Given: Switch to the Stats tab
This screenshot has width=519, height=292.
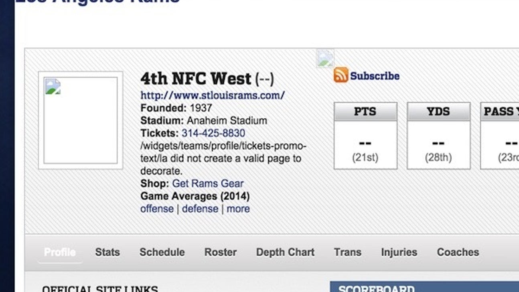Looking at the screenshot, I should click(107, 252).
